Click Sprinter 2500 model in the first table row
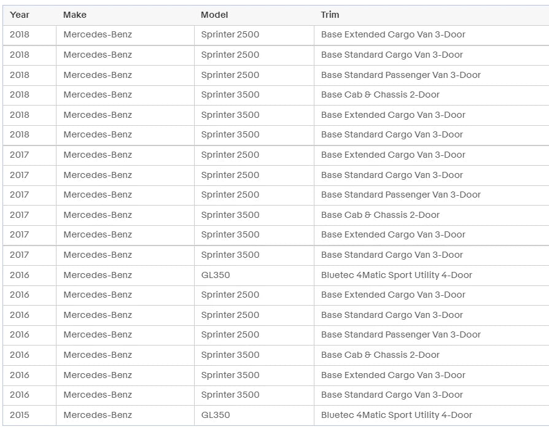This screenshot has height=429, width=549. pyautogui.click(x=230, y=34)
